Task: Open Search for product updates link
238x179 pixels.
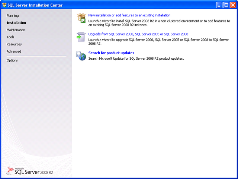Action: [x=111, y=53]
